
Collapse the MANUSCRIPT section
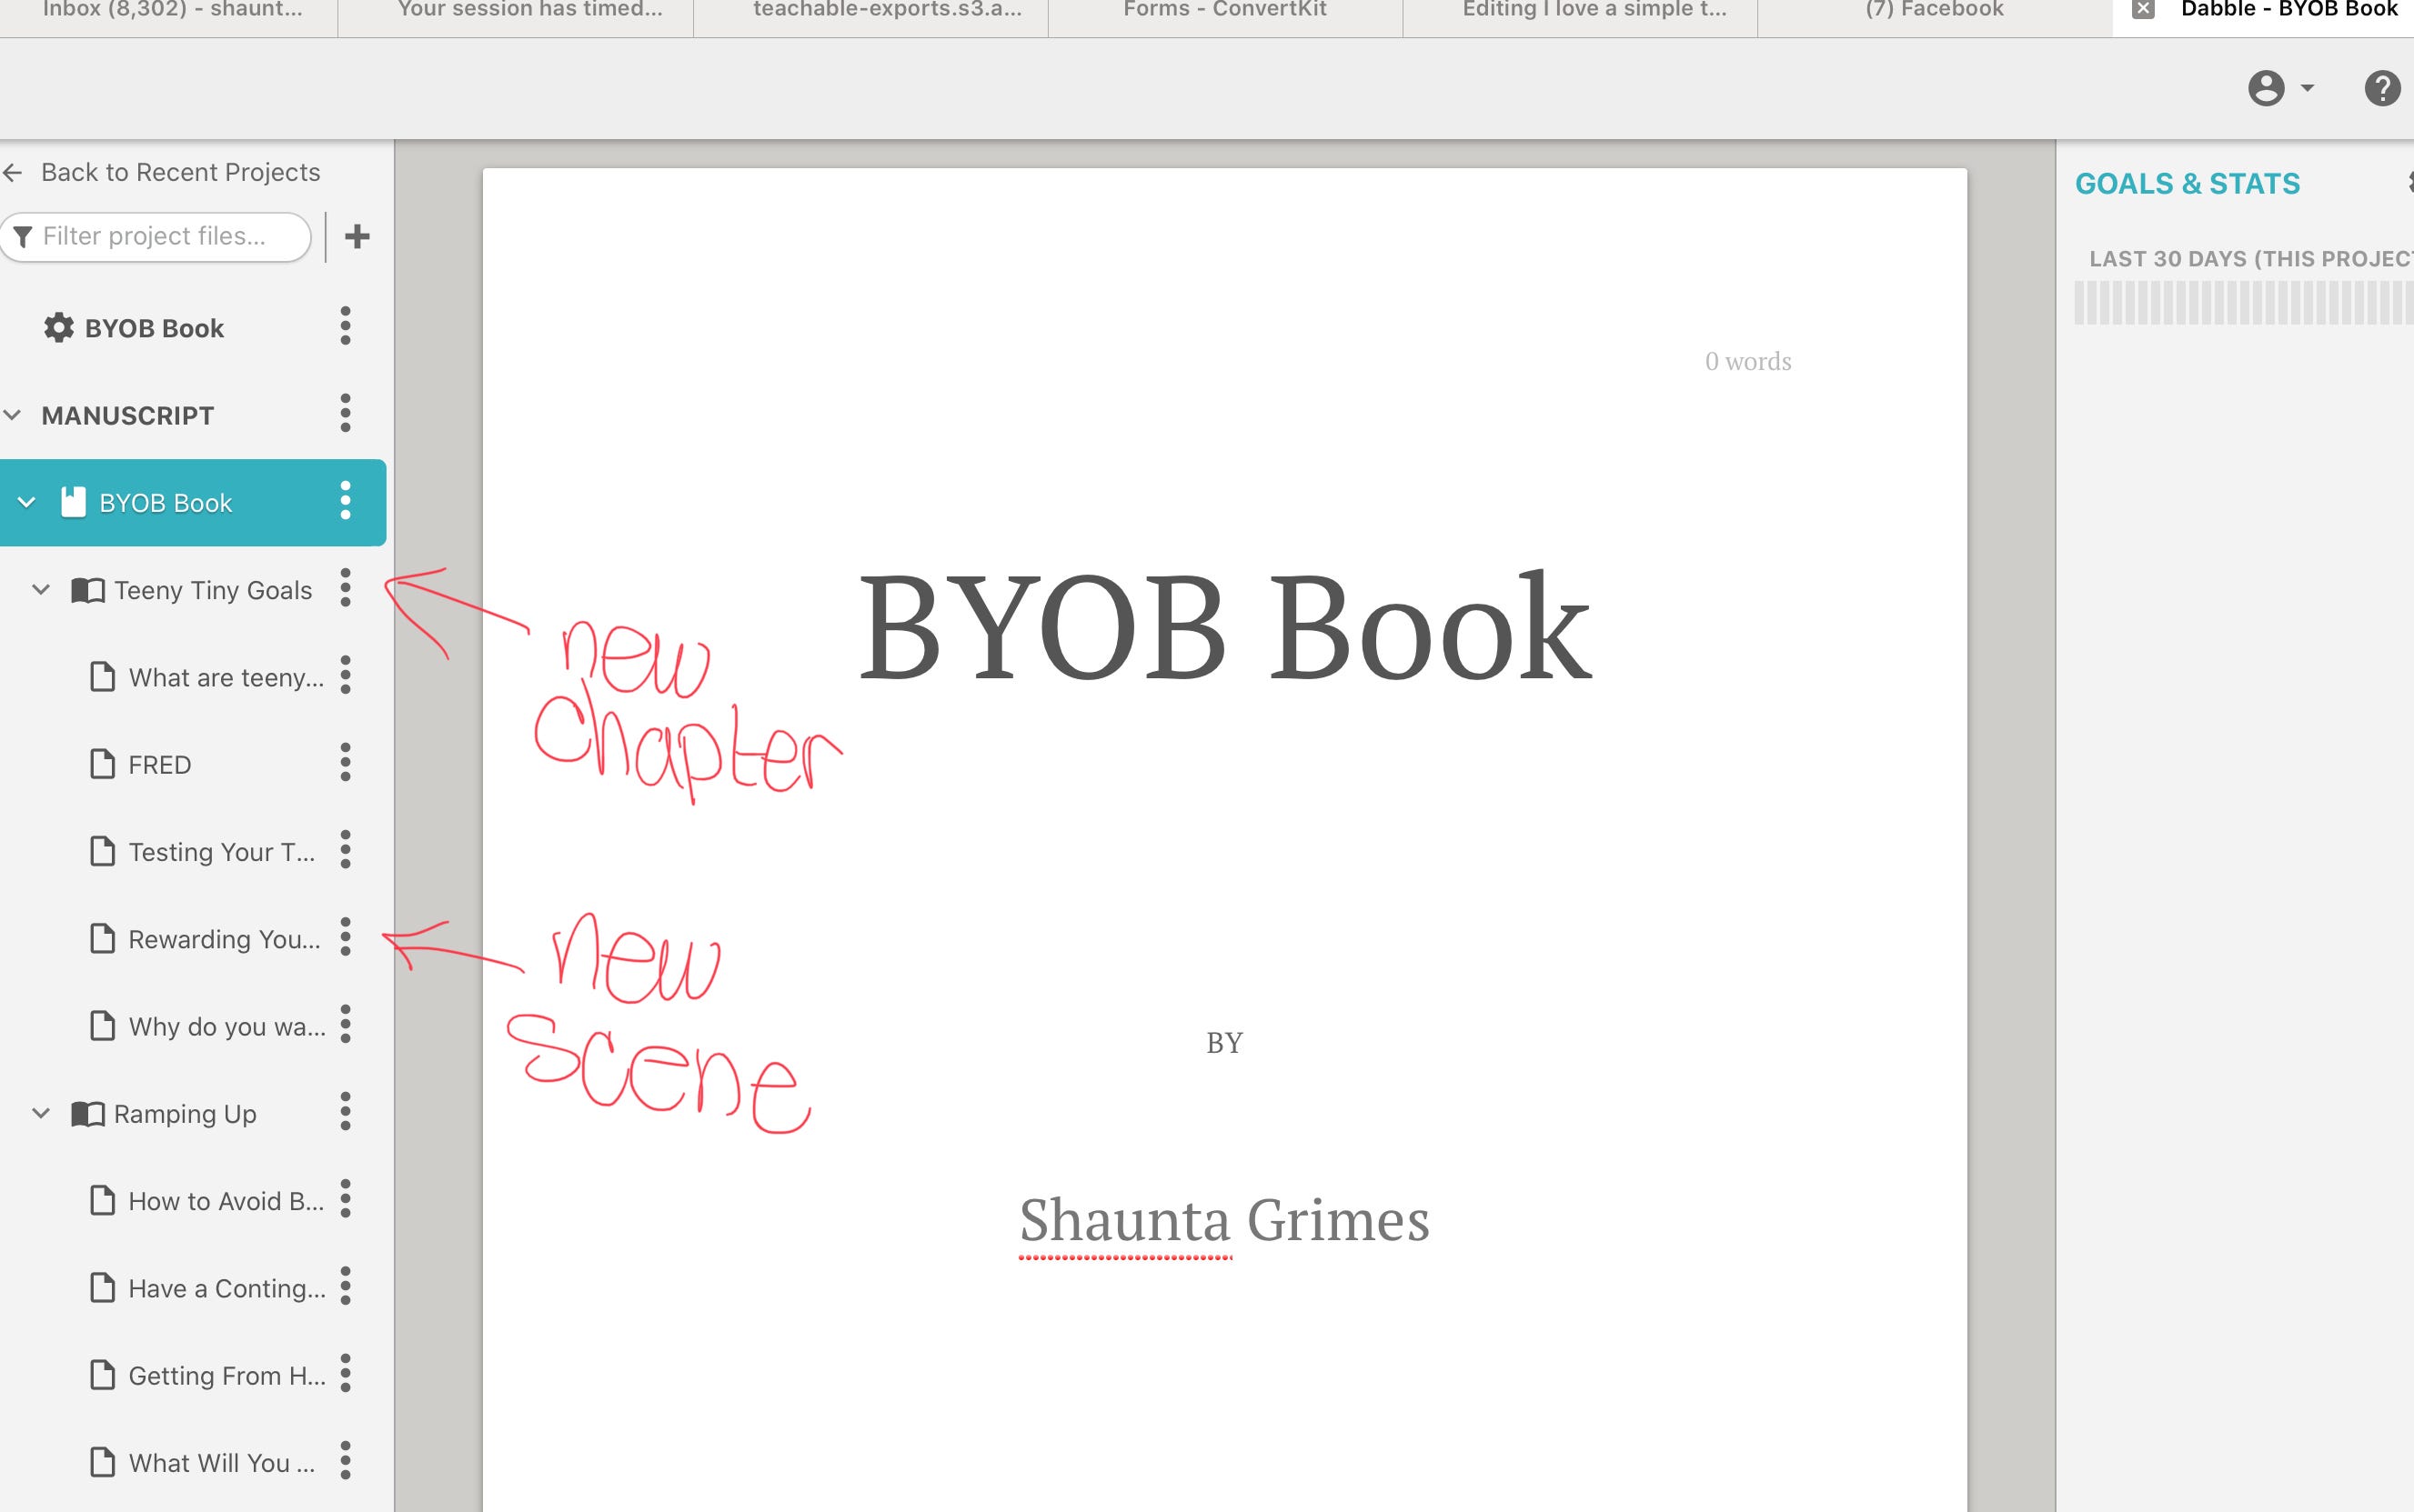point(13,414)
